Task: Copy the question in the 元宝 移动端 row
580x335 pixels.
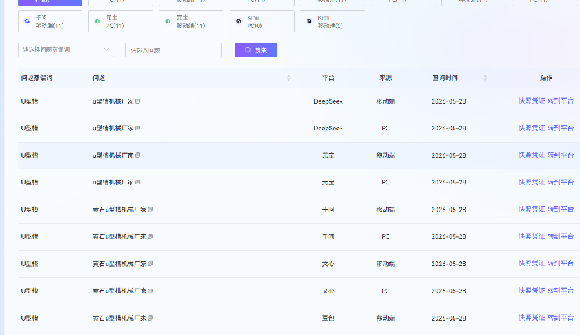Action: [137, 155]
